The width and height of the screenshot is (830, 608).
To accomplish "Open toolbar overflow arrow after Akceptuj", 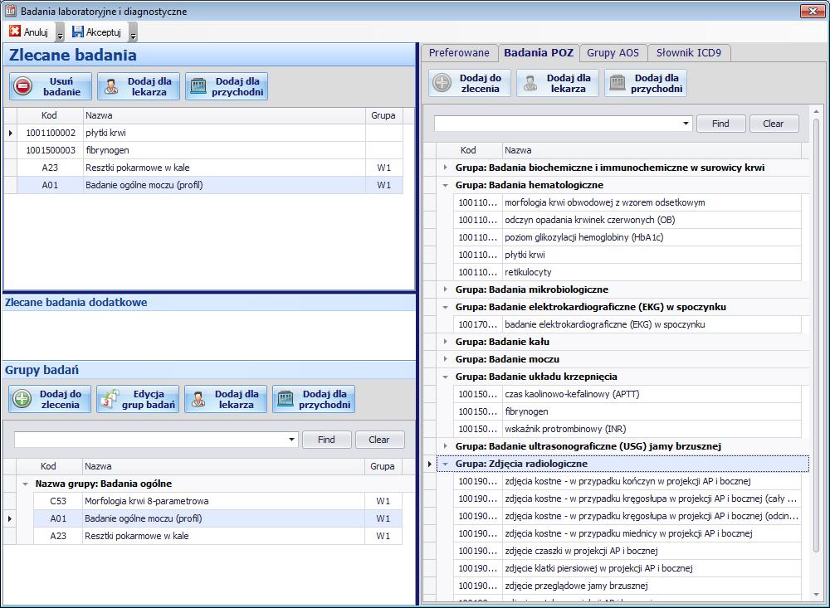I will pyautogui.click(x=133, y=33).
